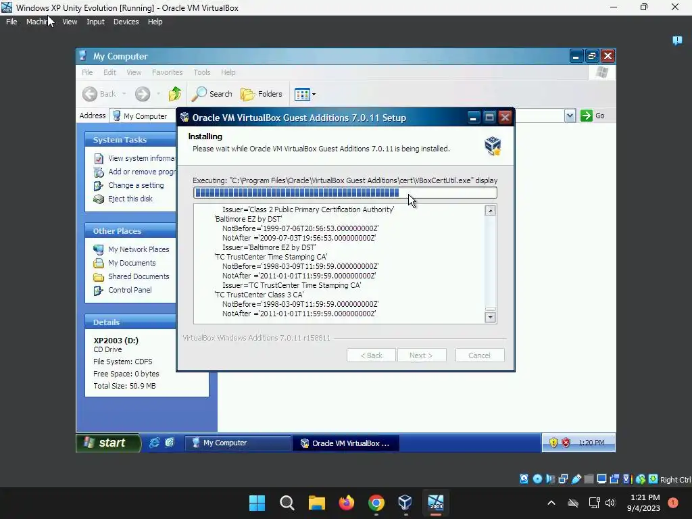Open the VirtualBox File menu
This screenshot has width=692, height=519.
pyautogui.click(x=11, y=22)
